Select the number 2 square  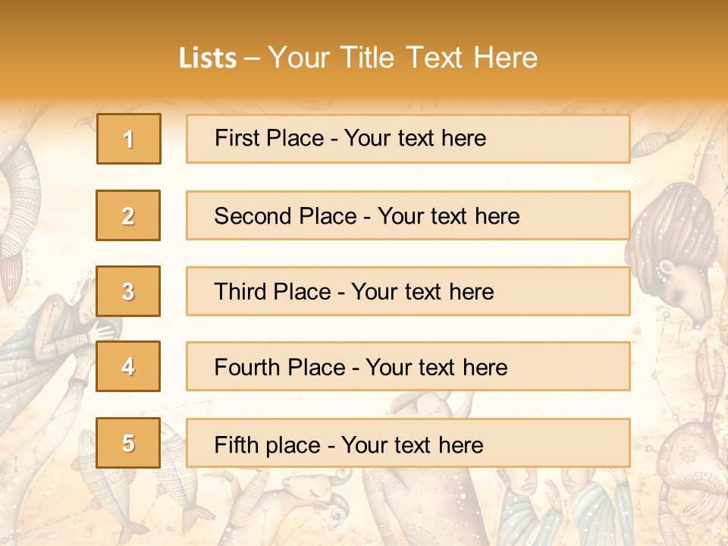click(x=128, y=215)
